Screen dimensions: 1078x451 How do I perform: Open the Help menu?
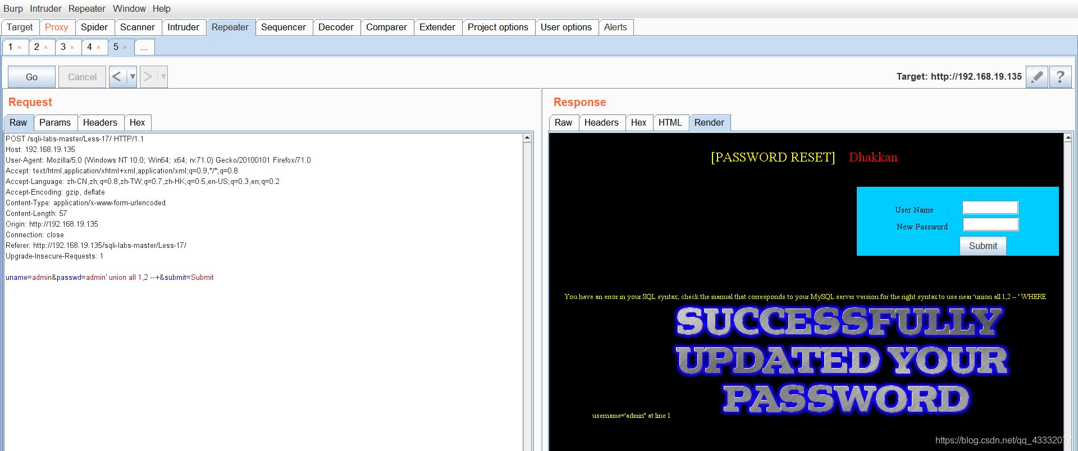(162, 8)
